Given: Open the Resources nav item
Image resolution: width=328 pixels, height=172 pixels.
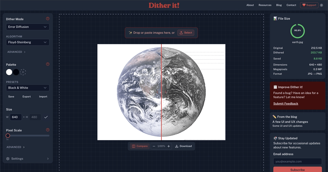Looking at the screenshot, I should 265,5.
